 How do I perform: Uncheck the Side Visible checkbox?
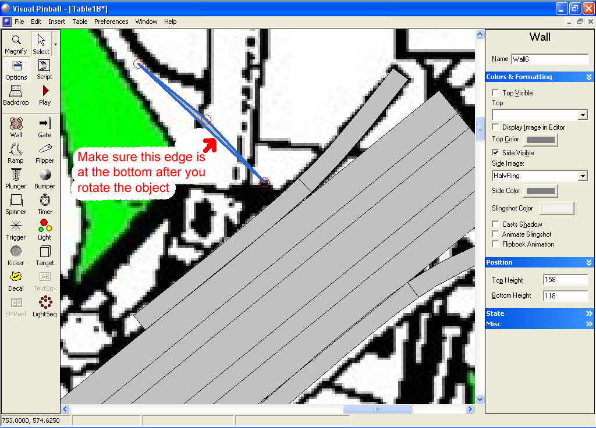click(x=495, y=153)
